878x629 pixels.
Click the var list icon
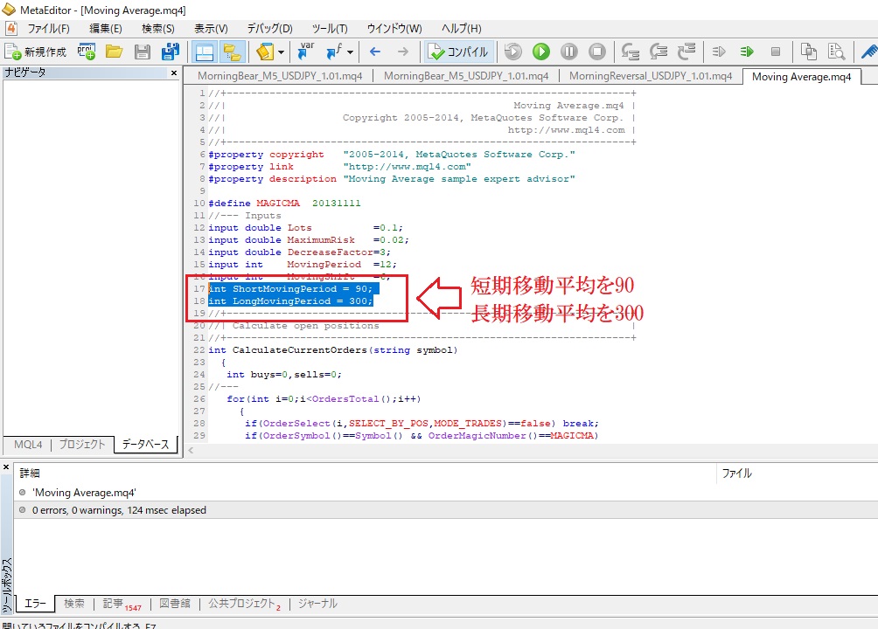click(x=306, y=52)
